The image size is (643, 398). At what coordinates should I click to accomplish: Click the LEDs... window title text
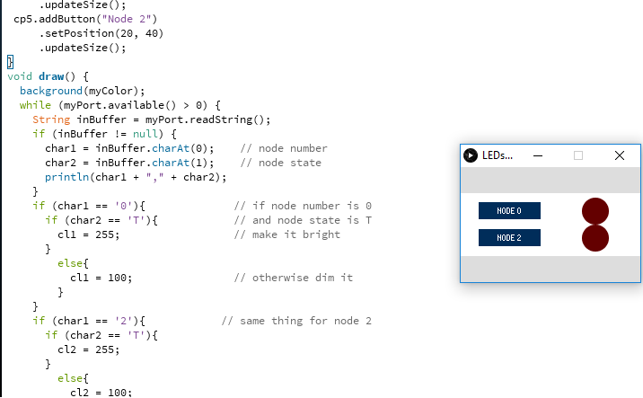[498, 155]
